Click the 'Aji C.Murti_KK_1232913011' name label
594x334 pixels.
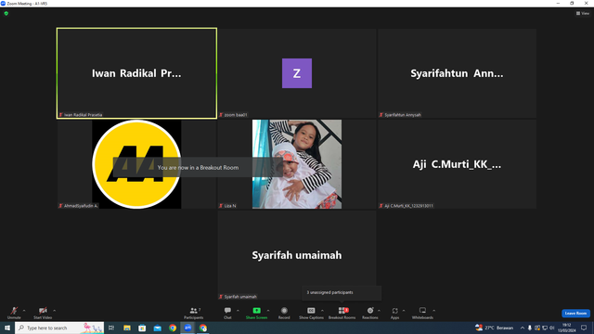coord(408,206)
